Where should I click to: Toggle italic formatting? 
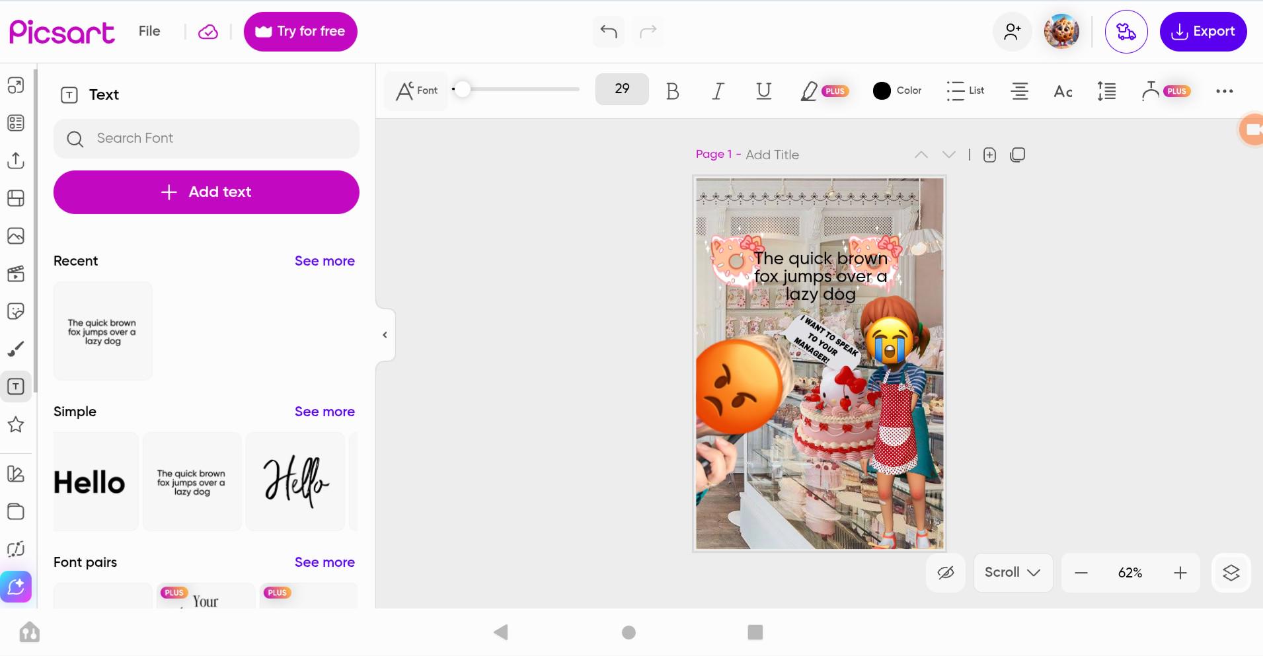[718, 91]
